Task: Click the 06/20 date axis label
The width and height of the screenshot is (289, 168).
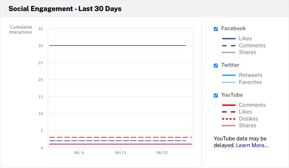Action: click(x=162, y=153)
